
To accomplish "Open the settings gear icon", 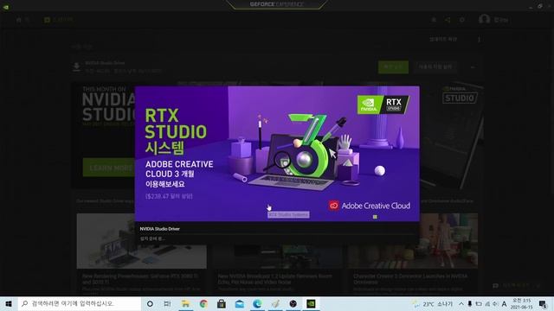I will coord(461,20).
